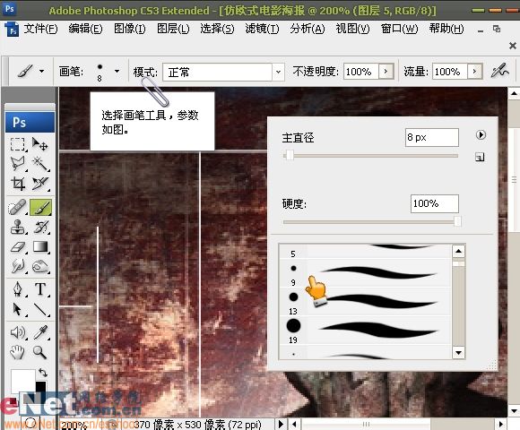The height and width of the screenshot is (430, 520).
Task: Select the Audio Annotation tool
Action: [18, 332]
